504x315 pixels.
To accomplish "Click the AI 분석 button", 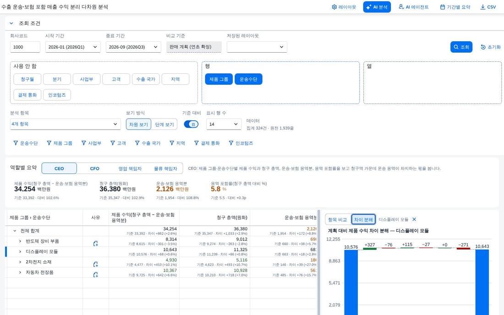I will point(377,7).
